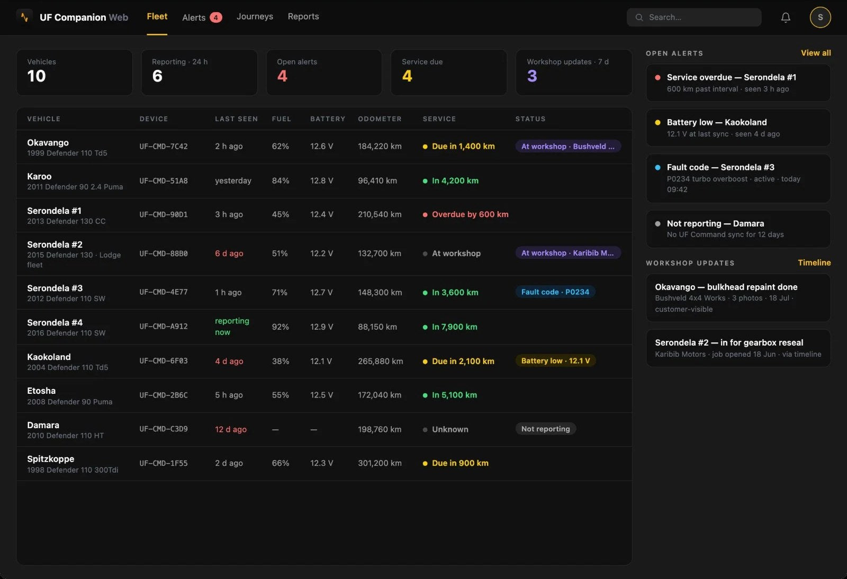This screenshot has width=847, height=579.
Task: Sort by the Fuel column header
Action: (x=282, y=119)
